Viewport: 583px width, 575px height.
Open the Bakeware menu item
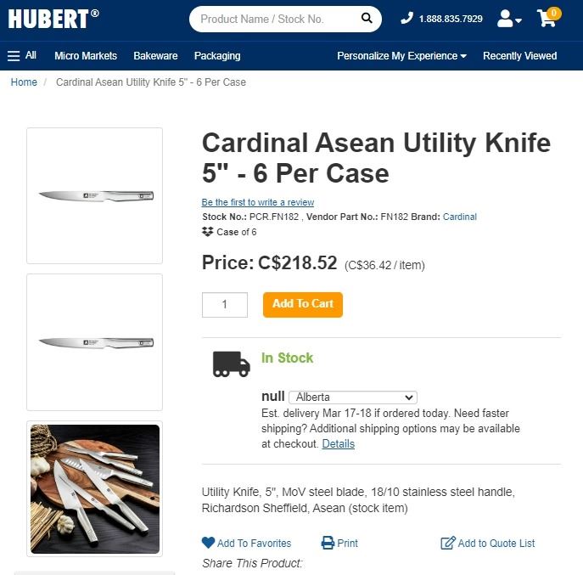pyautogui.click(x=155, y=56)
